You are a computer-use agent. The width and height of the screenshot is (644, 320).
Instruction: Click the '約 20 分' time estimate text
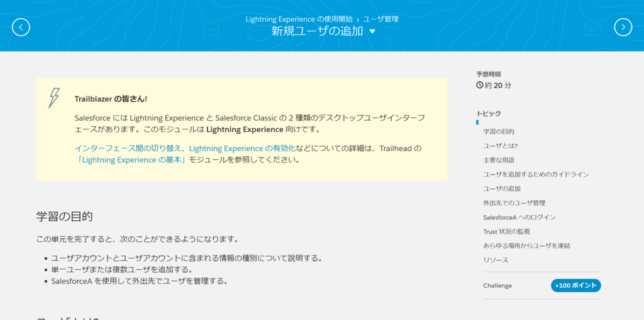tap(498, 85)
